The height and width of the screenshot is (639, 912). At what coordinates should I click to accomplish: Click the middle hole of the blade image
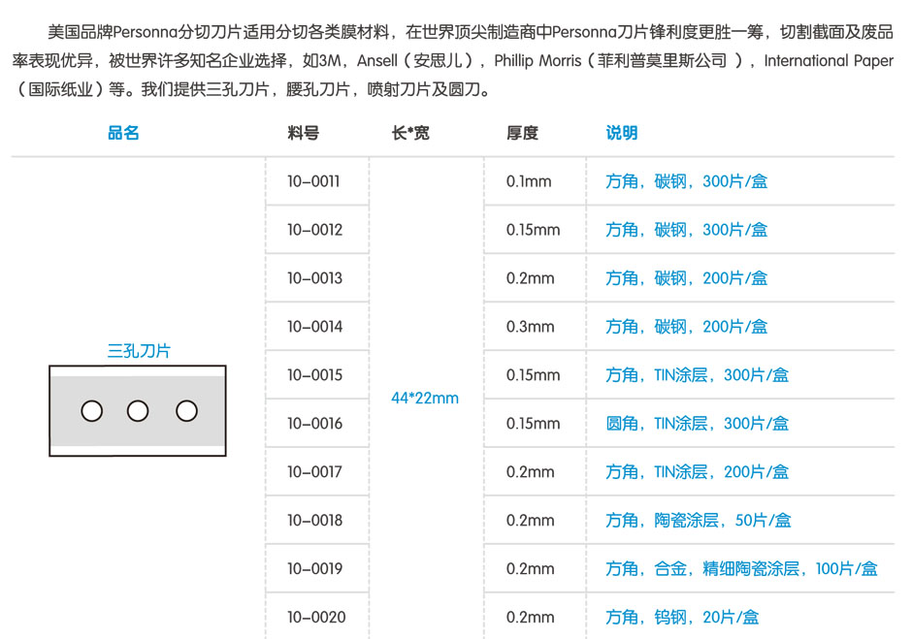138,411
